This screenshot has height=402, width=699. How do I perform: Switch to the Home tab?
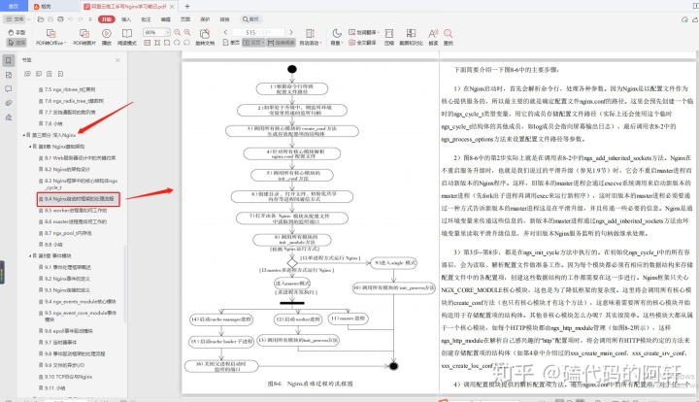coord(14,6)
